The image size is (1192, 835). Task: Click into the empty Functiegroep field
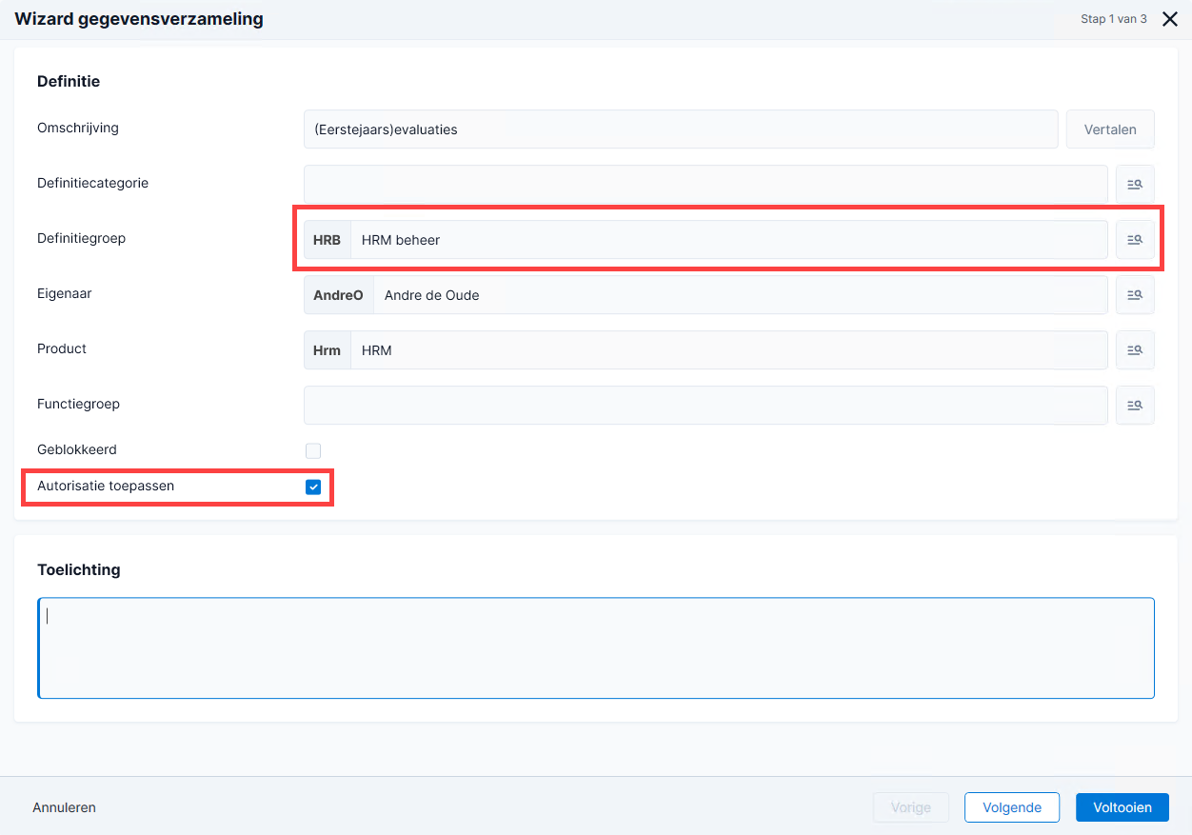click(705, 406)
